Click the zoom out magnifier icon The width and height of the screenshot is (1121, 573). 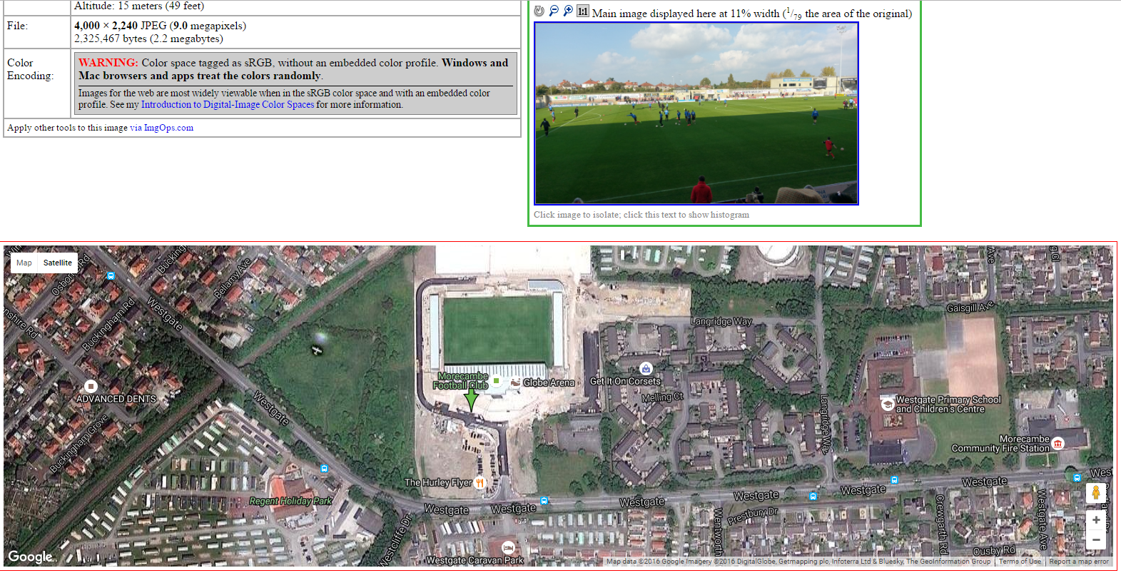(x=554, y=11)
